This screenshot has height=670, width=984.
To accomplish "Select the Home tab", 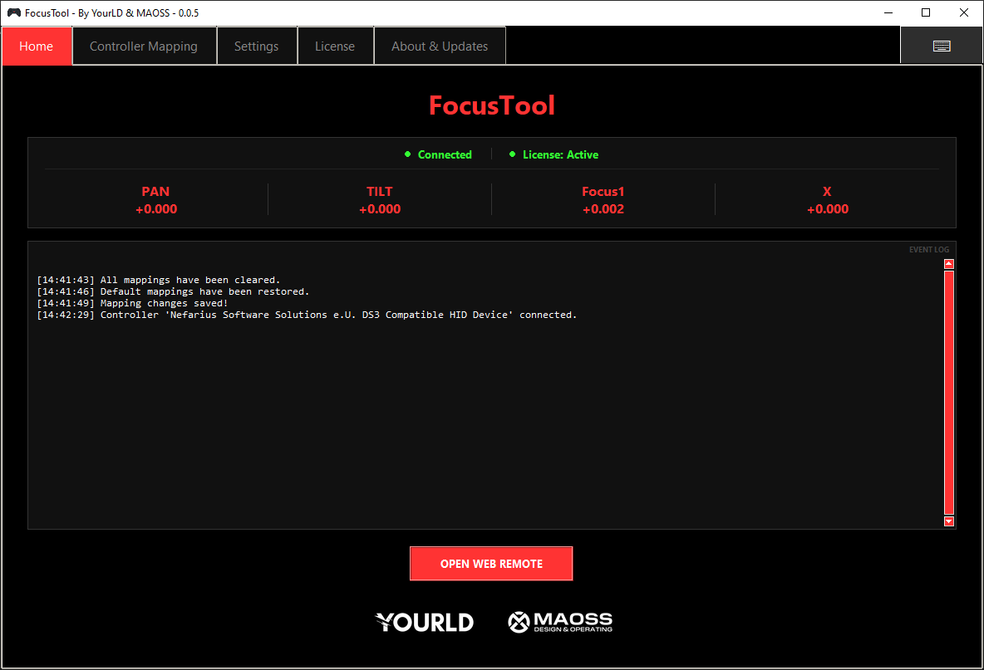I will coord(37,46).
